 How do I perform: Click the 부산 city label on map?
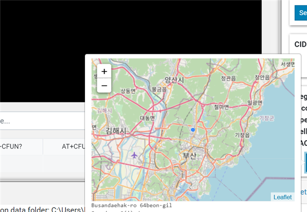click(x=189, y=156)
